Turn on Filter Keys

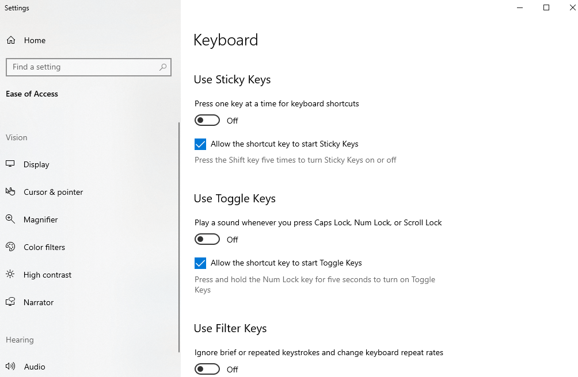207,368
